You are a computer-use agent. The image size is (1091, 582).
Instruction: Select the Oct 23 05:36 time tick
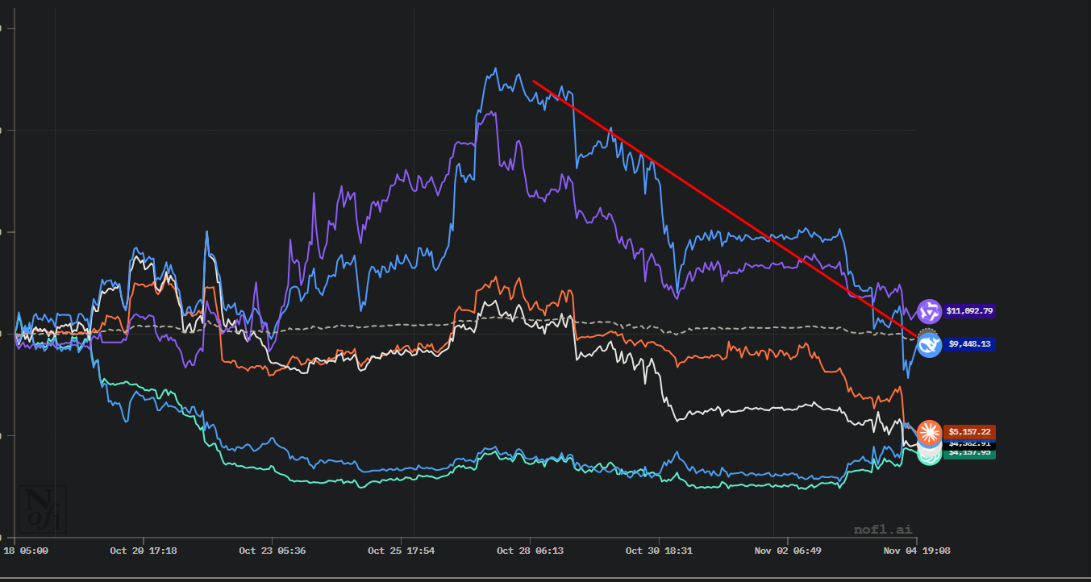point(272,551)
